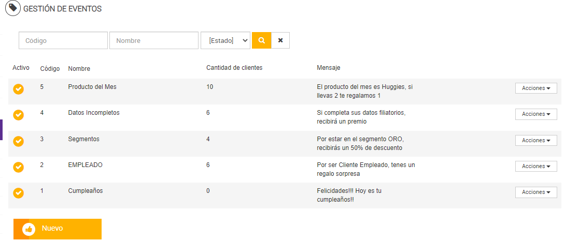Open Acciones menu for Producto del Mes
The image size is (565, 241).
click(536, 88)
